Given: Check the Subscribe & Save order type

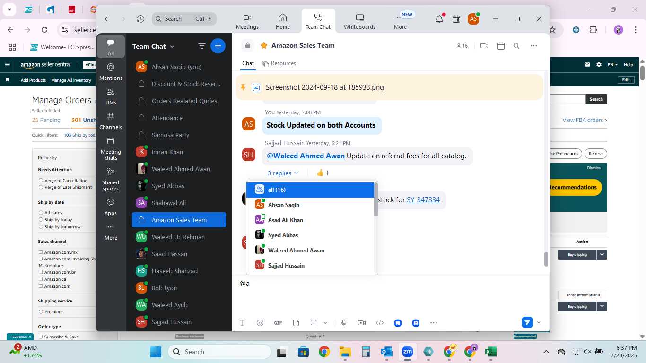Looking at the screenshot, I should pos(41,337).
